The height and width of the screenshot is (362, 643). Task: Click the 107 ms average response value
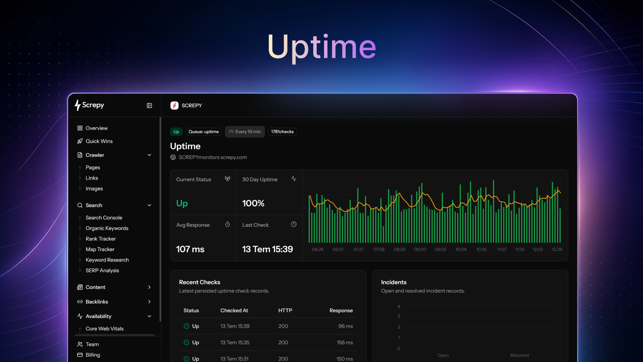click(x=190, y=249)
